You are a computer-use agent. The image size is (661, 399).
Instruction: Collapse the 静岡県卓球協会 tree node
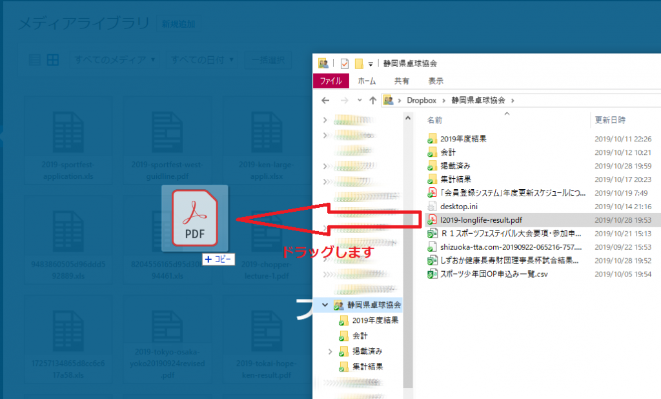click(326, 305)
